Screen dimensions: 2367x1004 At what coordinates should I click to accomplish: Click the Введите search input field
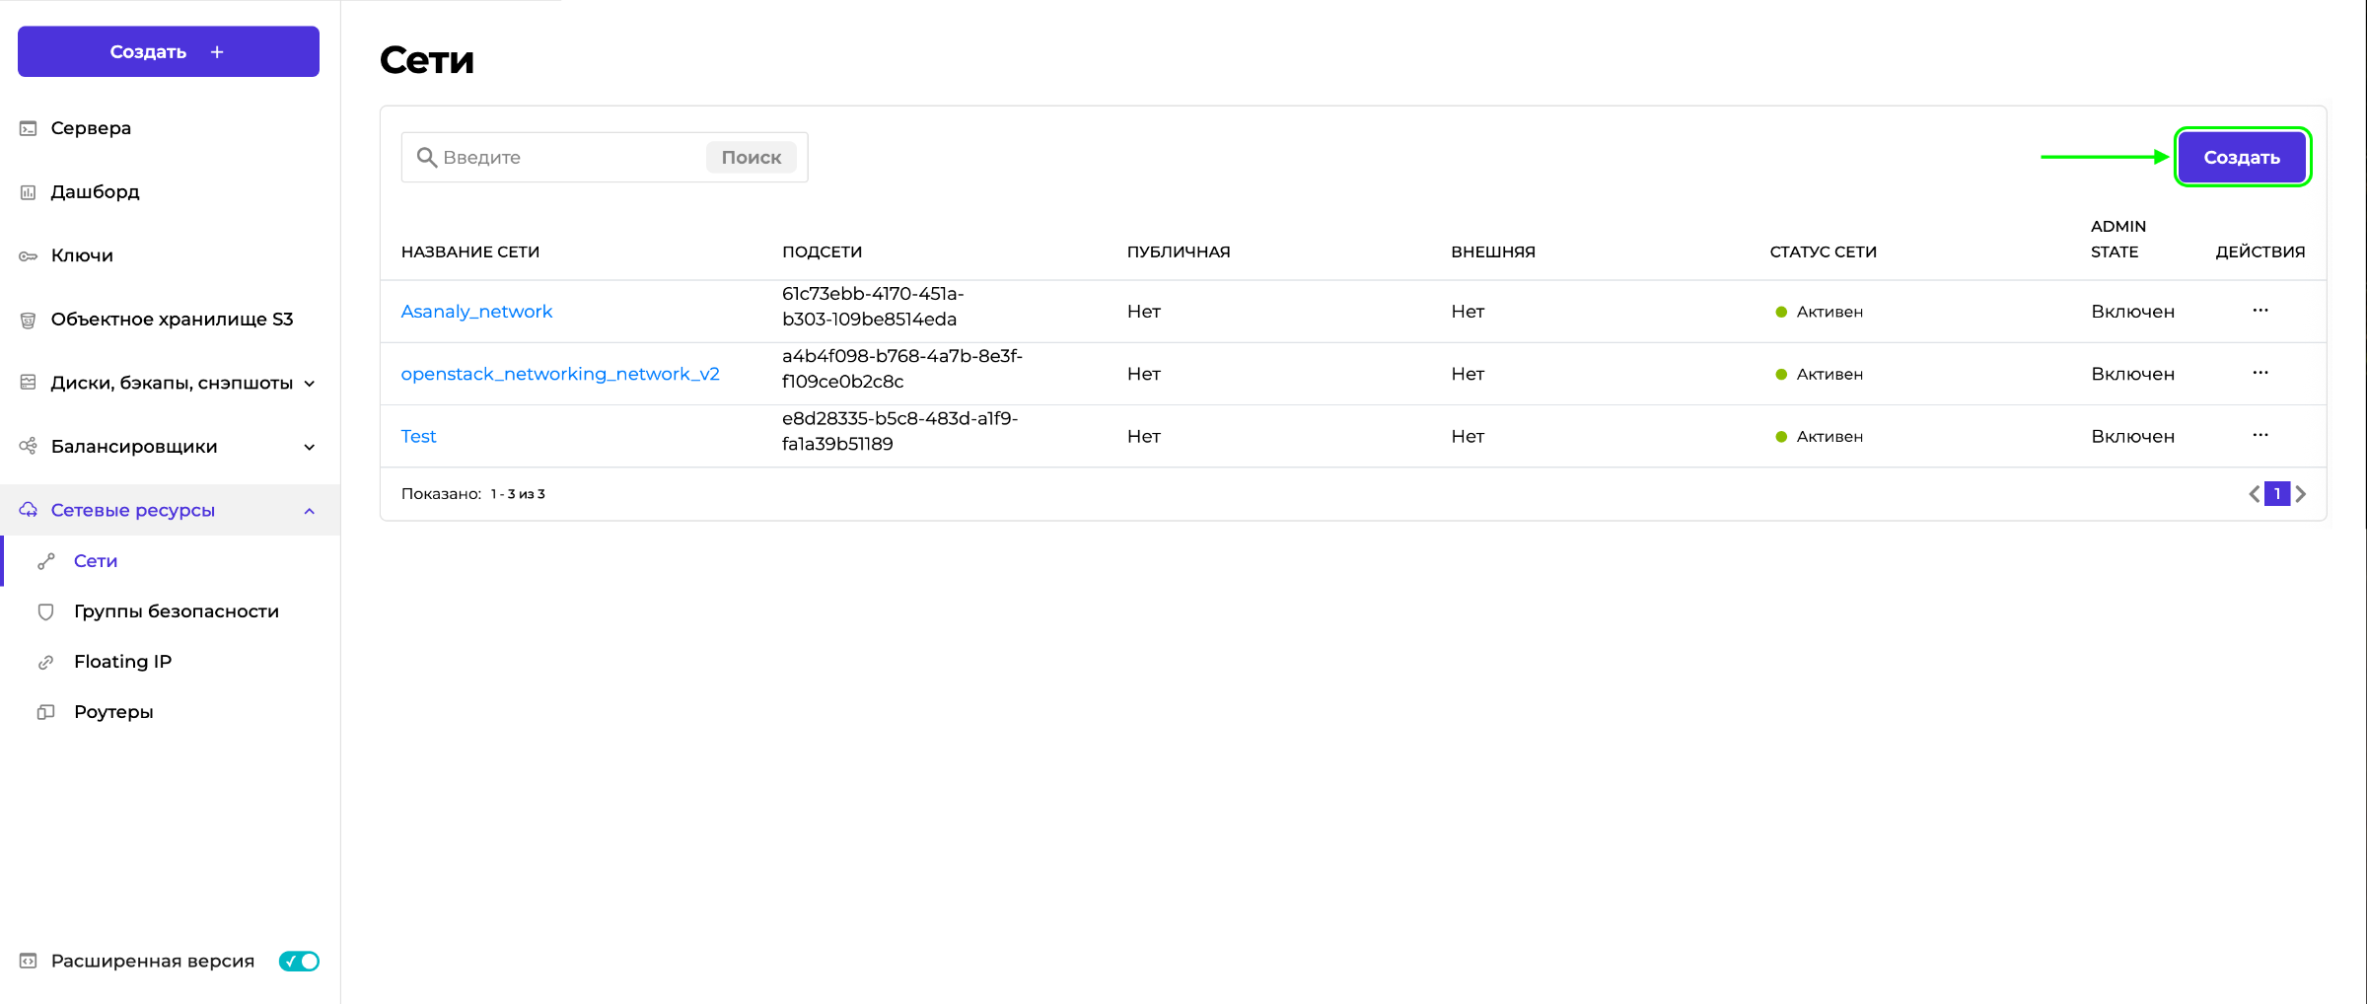pos(569,157)
